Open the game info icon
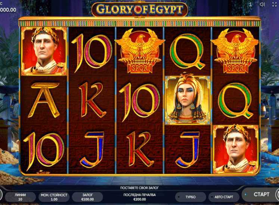The height and width of the screenshot is (205, 279). [x=251, y=4]
